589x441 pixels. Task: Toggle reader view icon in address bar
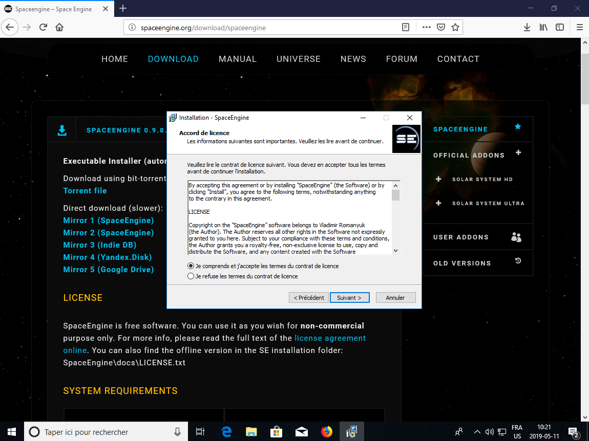coord(406,27)
